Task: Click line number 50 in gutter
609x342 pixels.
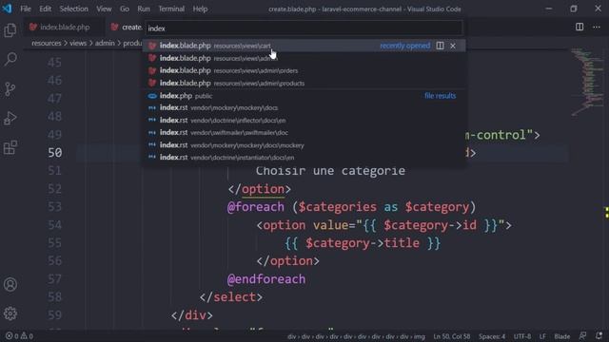Action: point(55,153)
